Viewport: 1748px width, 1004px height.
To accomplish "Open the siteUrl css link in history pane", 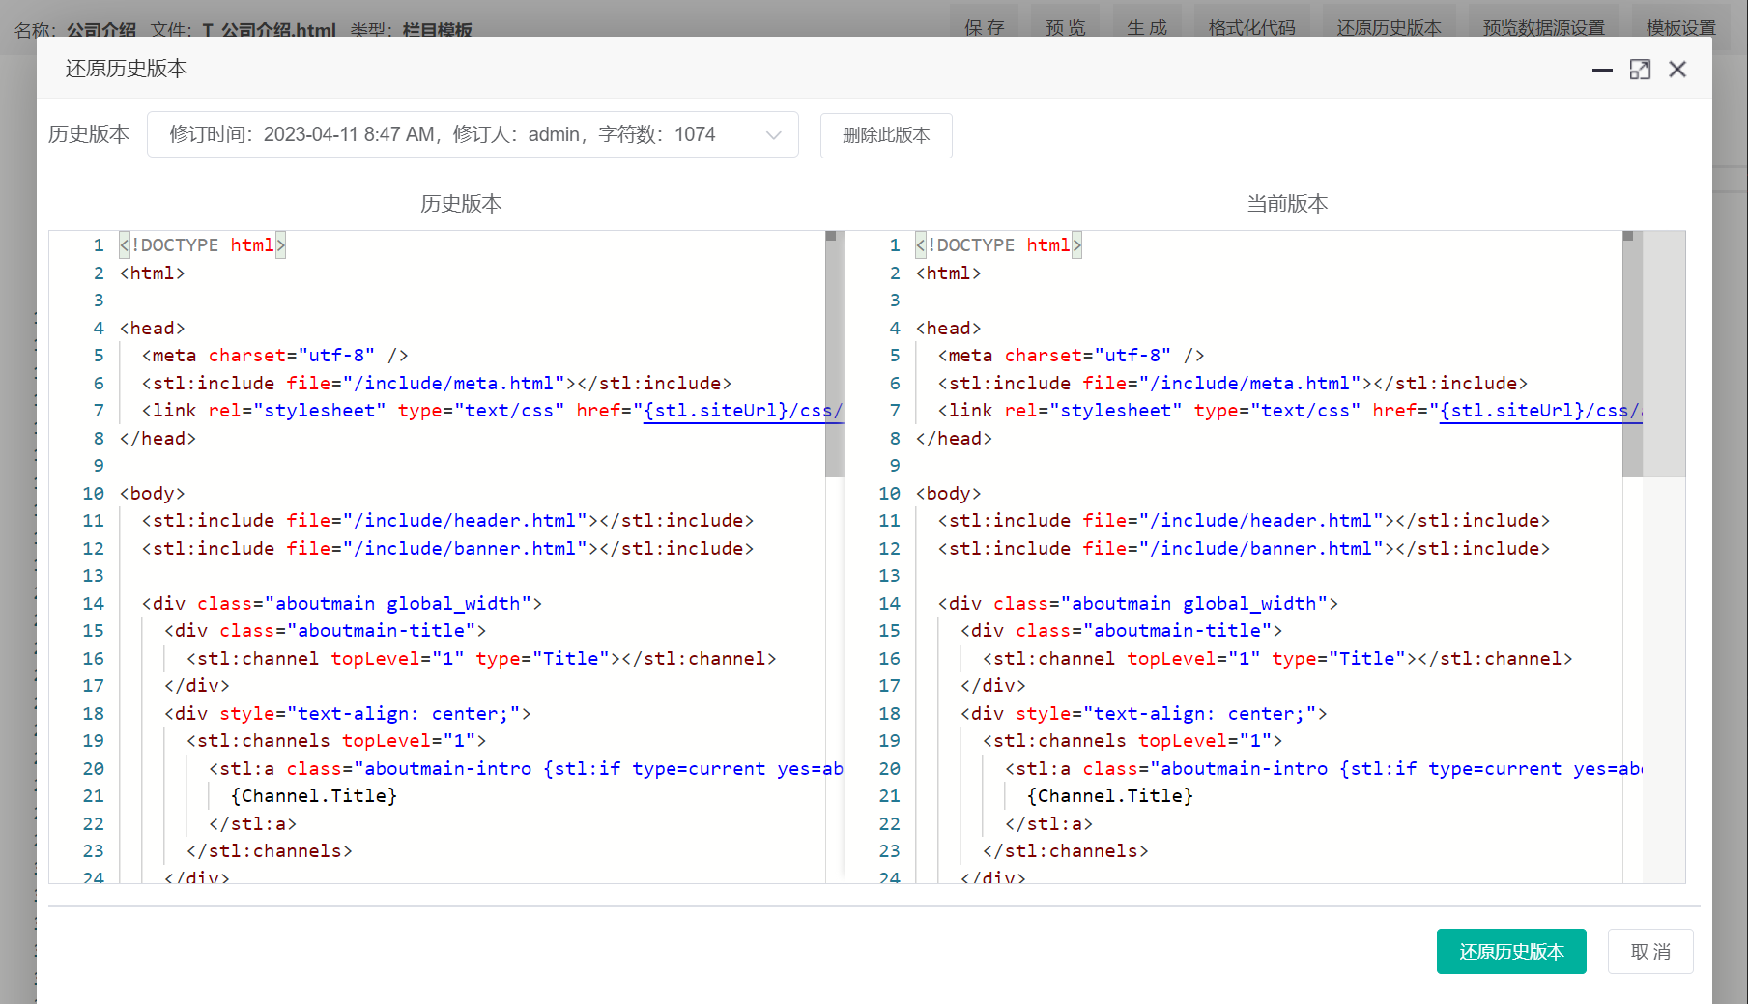I will [742, 411].
